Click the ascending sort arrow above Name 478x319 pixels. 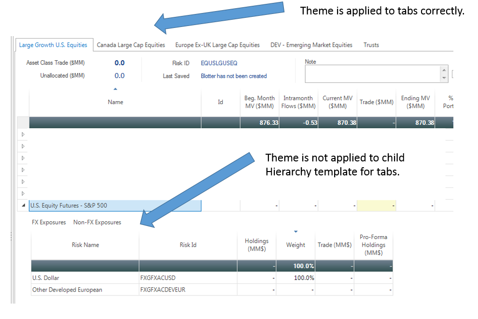click(x=115, y=89)
